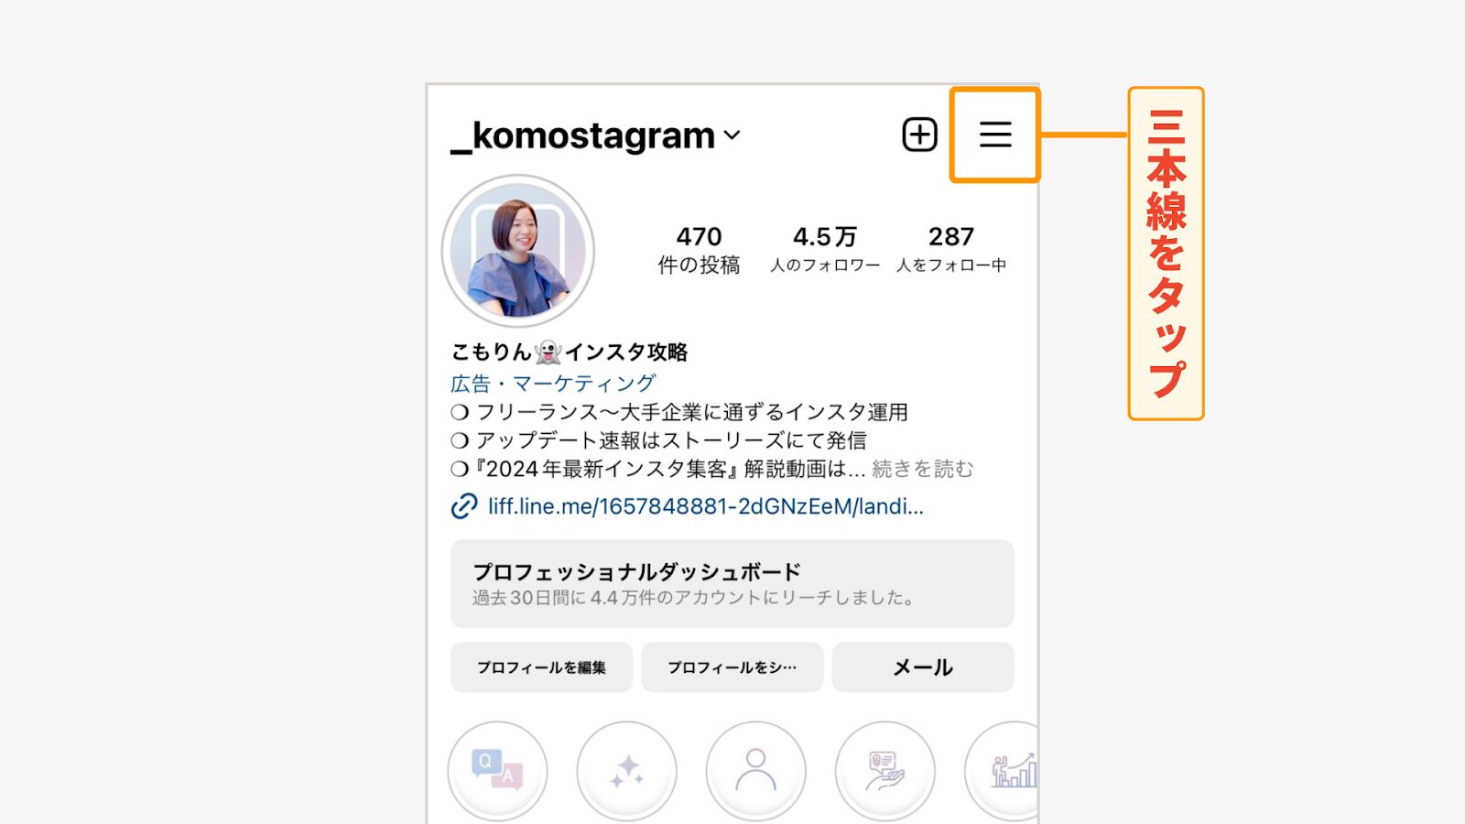Open the liff.line.me profile link
Screen dimensions: 1465x824
[x=706, y=506]
